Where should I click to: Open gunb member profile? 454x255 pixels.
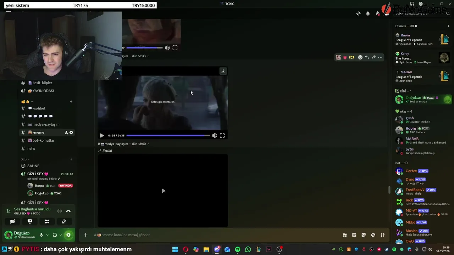click(422, 120)
